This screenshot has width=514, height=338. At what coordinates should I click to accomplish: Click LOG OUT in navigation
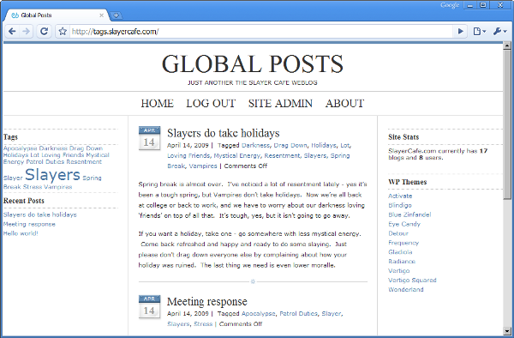pyautogui.click(x=211, y=103)
